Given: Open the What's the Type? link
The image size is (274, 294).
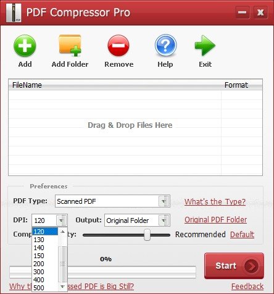Looking at the screenshot, I should [215, 201].
